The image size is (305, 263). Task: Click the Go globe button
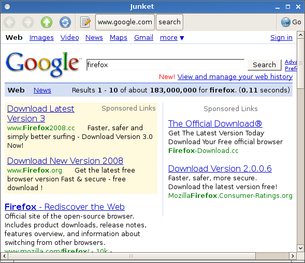(x=291, y=22)
